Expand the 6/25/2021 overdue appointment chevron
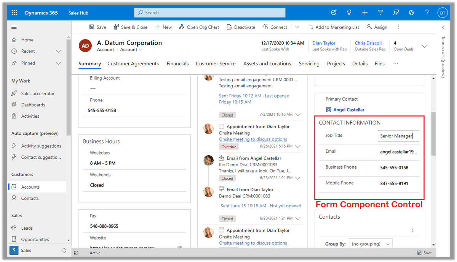Image resolution: width=457 pixels, height=262 pixels. pyautogui.click(x=298, y=146)
